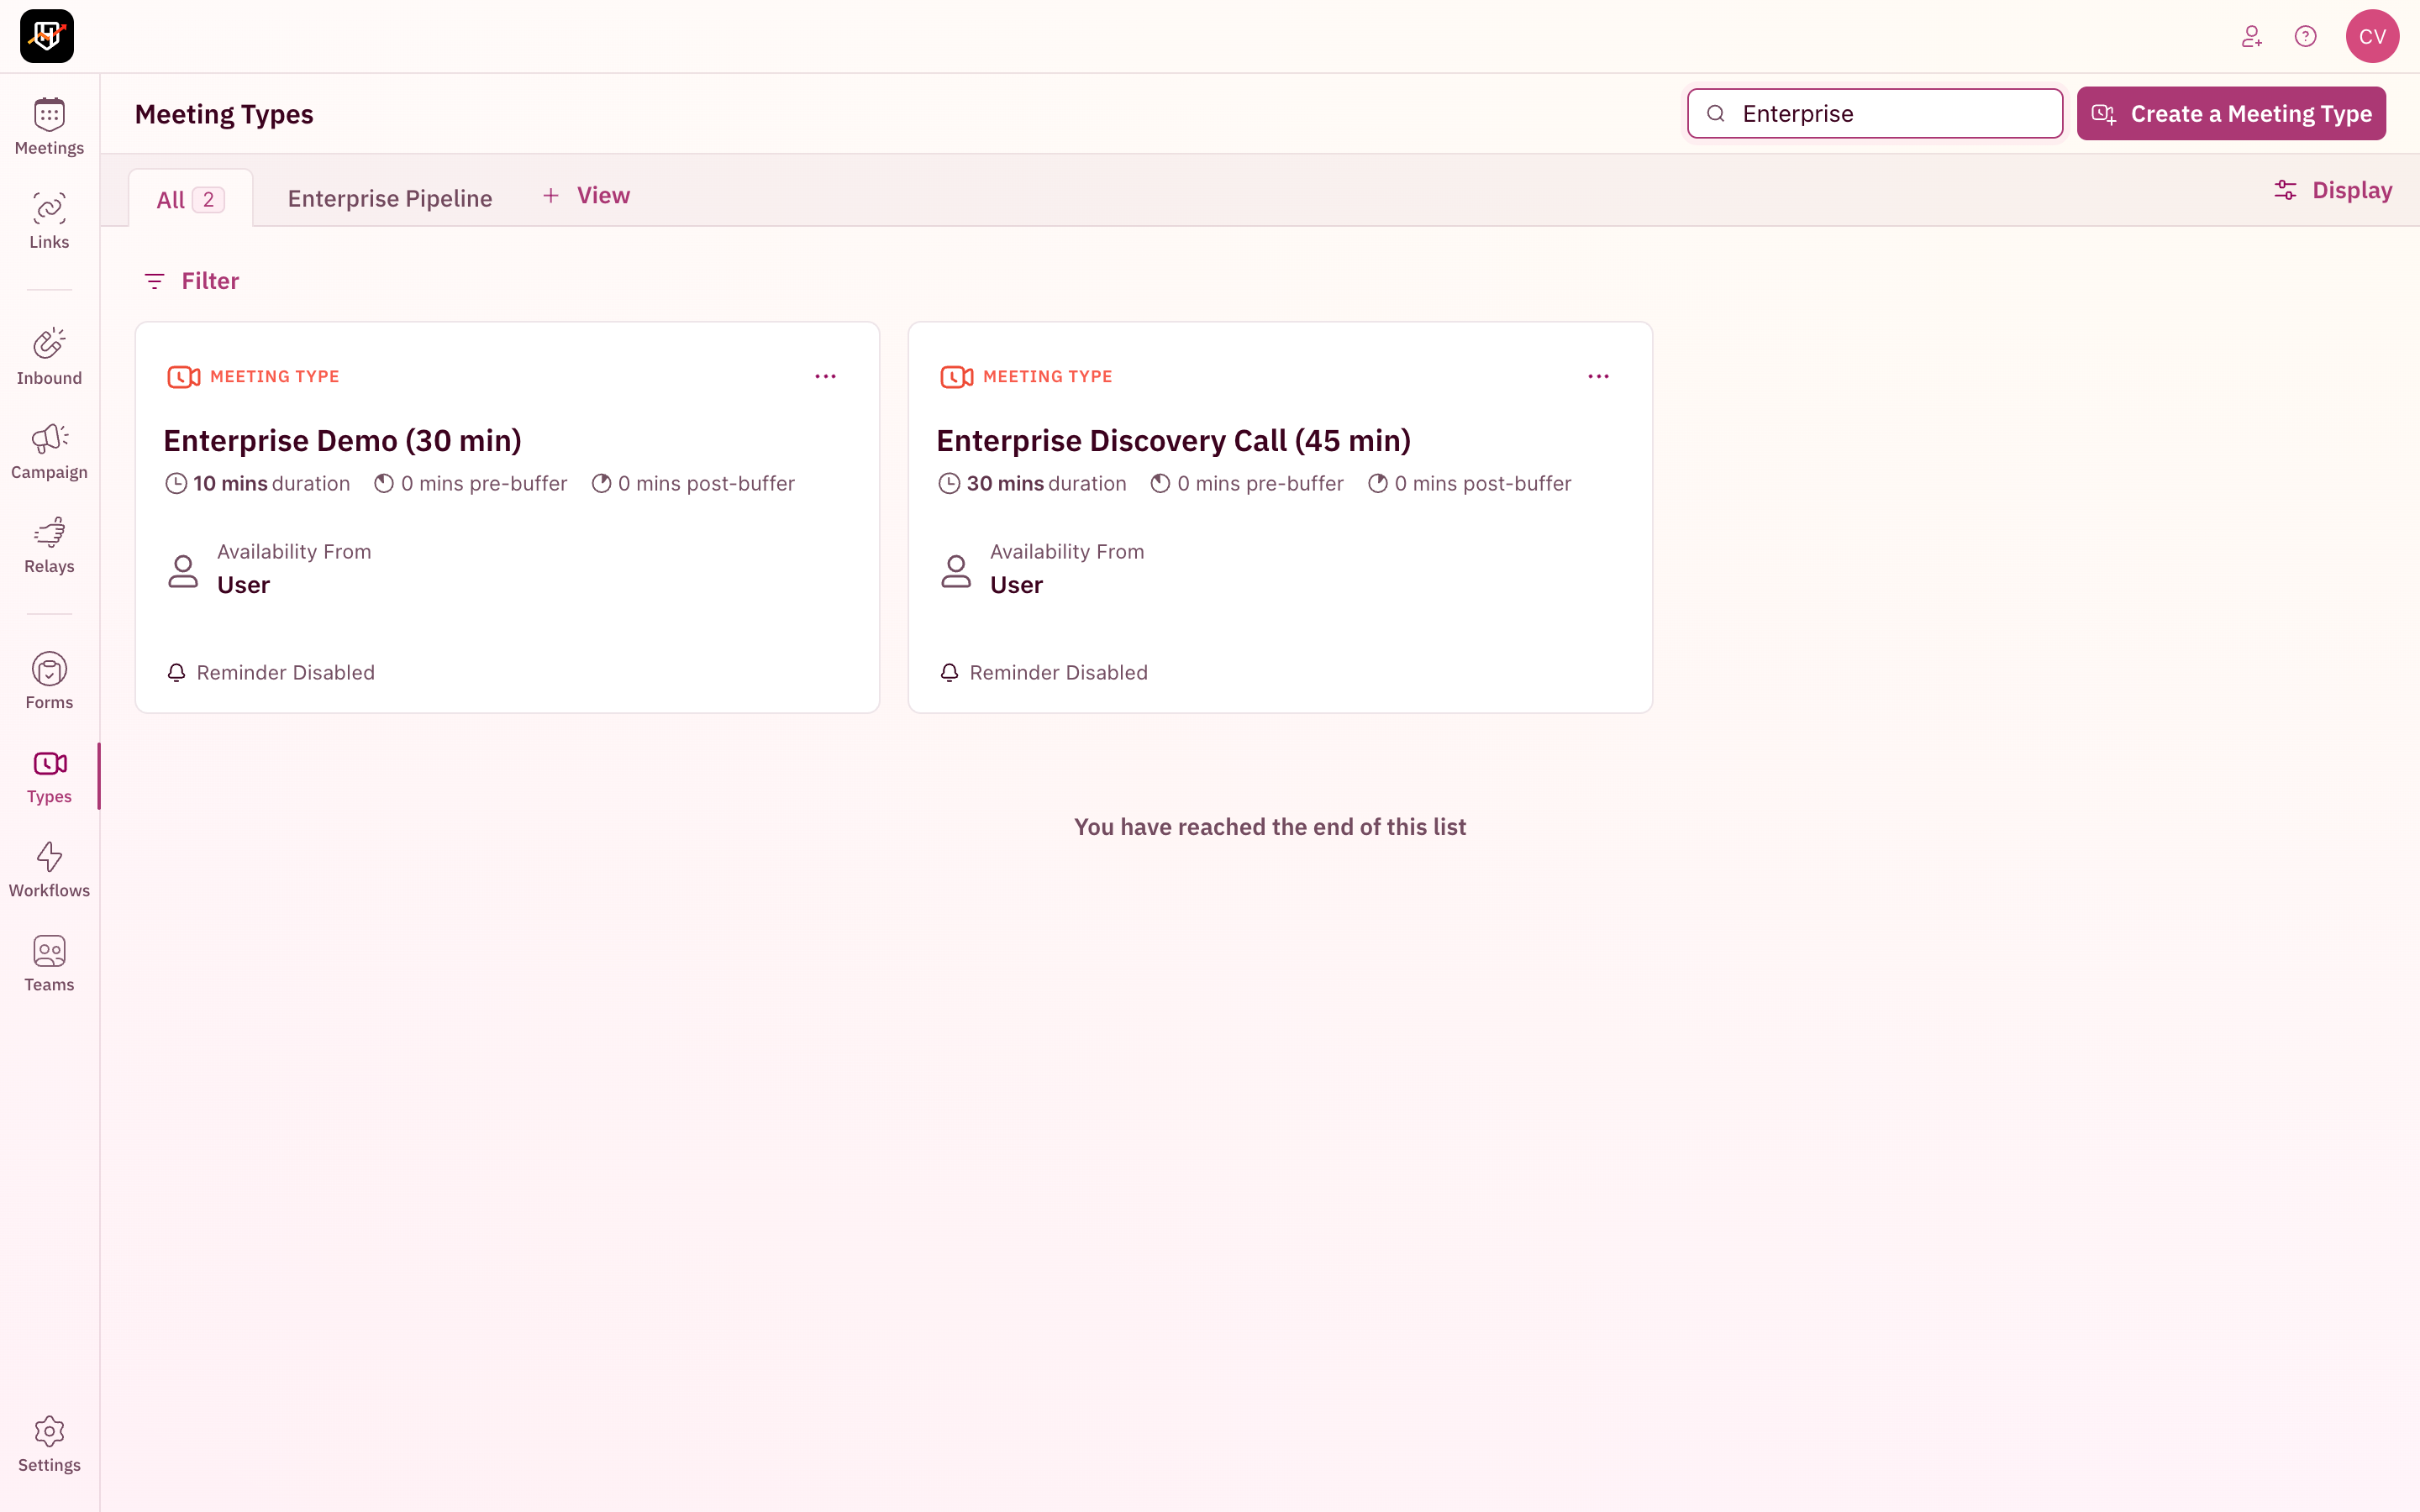
Task: Open the Campaign megaphone icon
Action: [49, 451]
